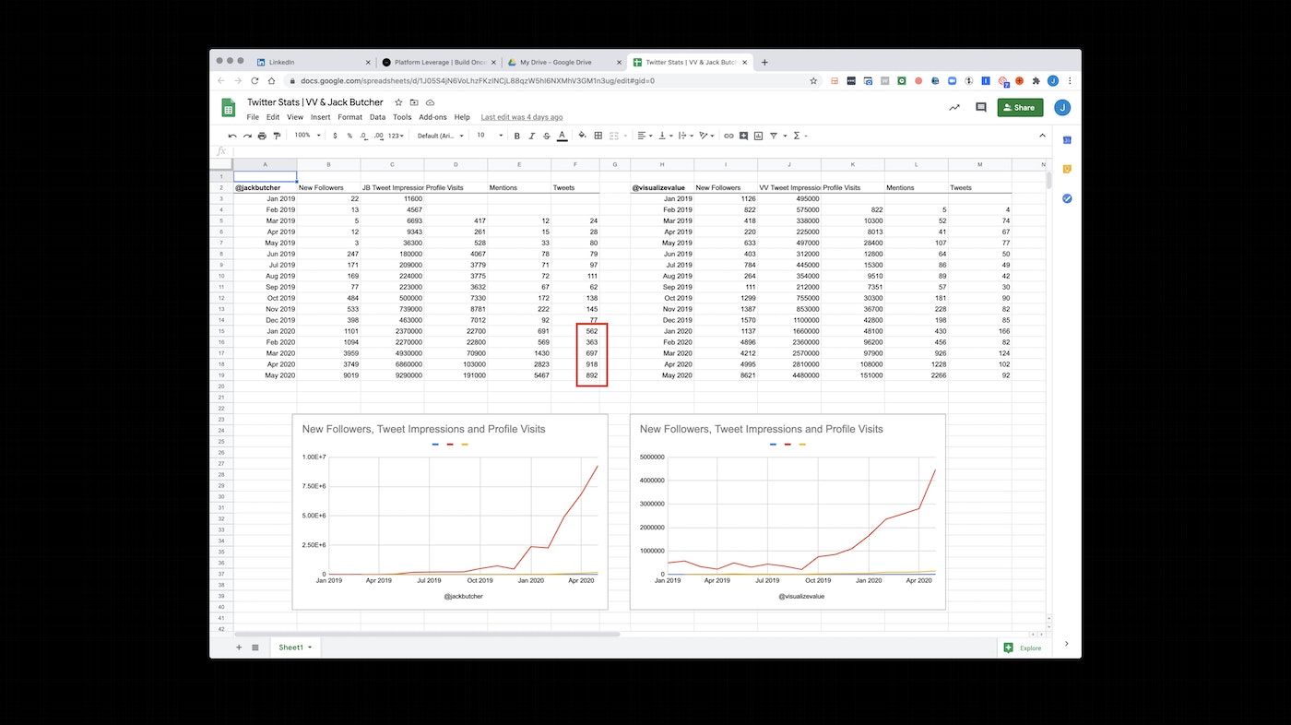Toggle Strikethrough formatting
1291x725 pixels.
click(546, 136)
